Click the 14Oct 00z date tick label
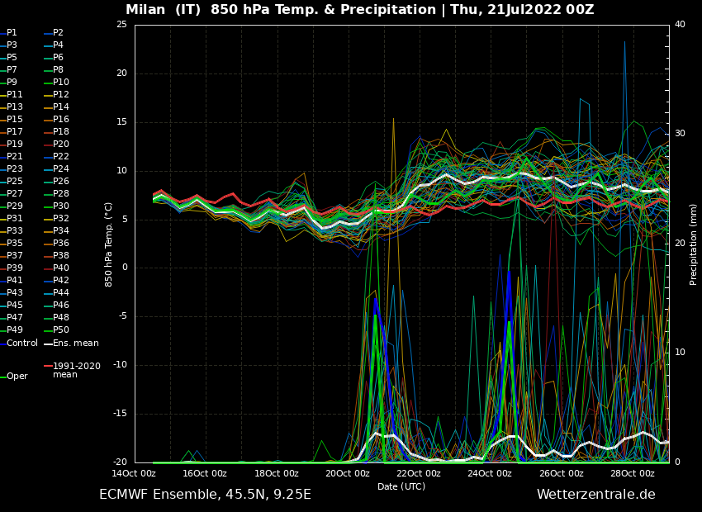The image size is (702, 512). (x=134, y=474)
